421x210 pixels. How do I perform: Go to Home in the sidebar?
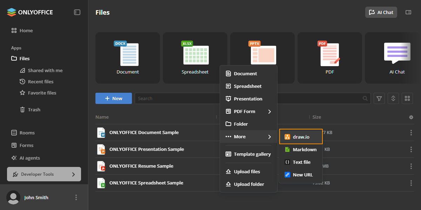point(22,31)
